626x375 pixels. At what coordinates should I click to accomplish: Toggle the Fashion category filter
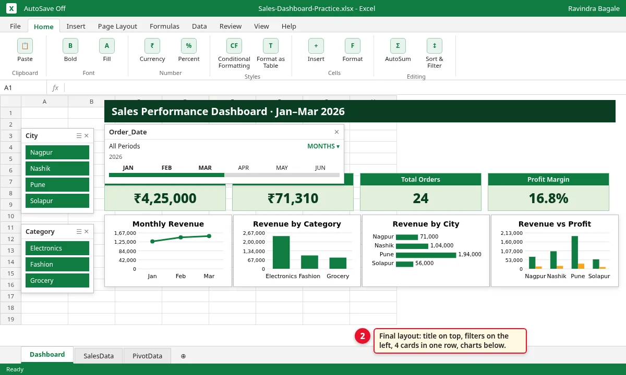57,265
